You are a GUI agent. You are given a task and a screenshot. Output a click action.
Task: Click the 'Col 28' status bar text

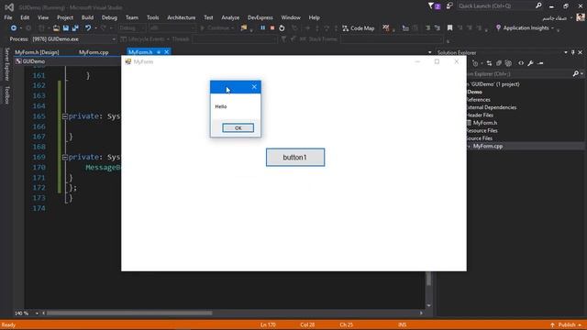pos(307,324)
